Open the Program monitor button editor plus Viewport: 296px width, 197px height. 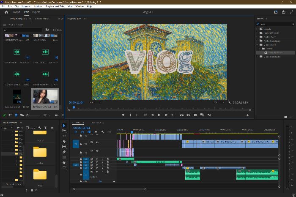[247, 115]
